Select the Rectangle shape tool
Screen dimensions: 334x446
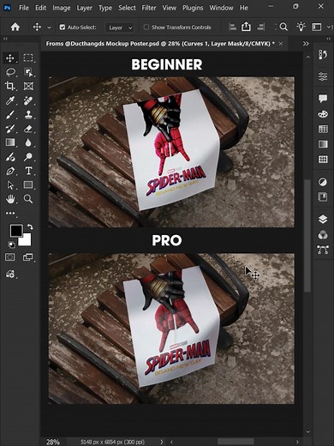pyautogui.click(x=28, y=184)
